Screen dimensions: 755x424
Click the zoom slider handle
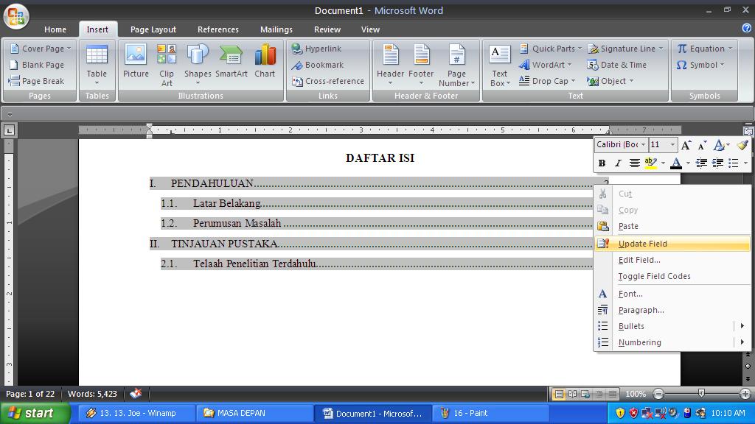[x=702, y=394]
